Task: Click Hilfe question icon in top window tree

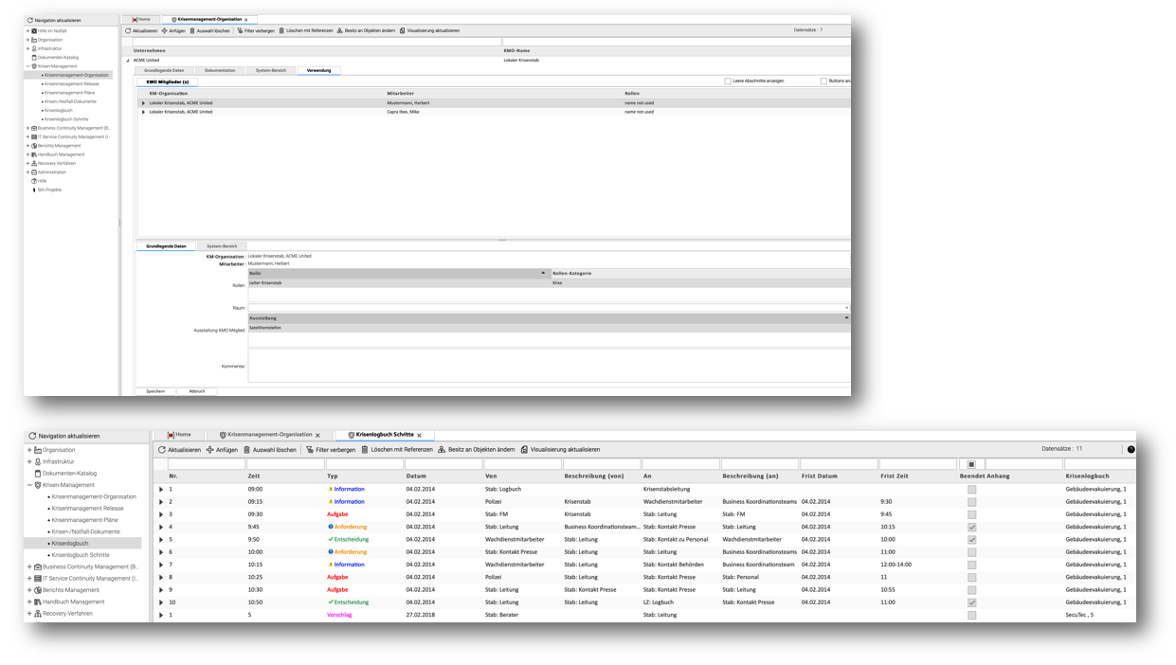Action: pyautogui.click(x=34, y=181)
